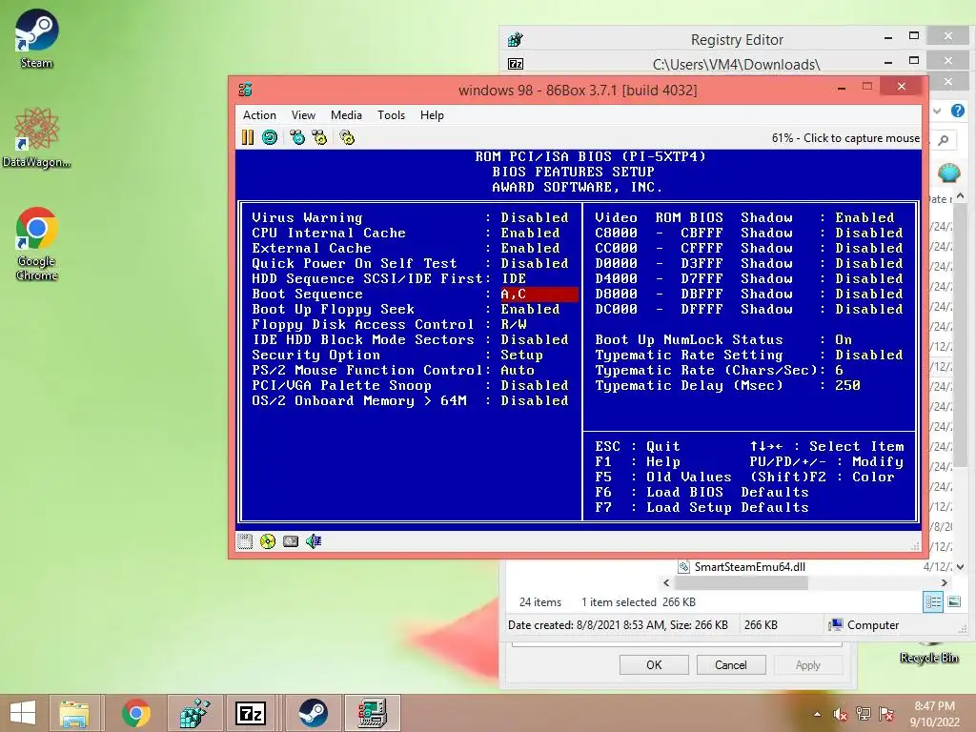The width and height of the screenshot is (976, 732).
Task: Click the CD-ROM disc status bar icon
Action: pyautogui.click(x=268, y=541)
